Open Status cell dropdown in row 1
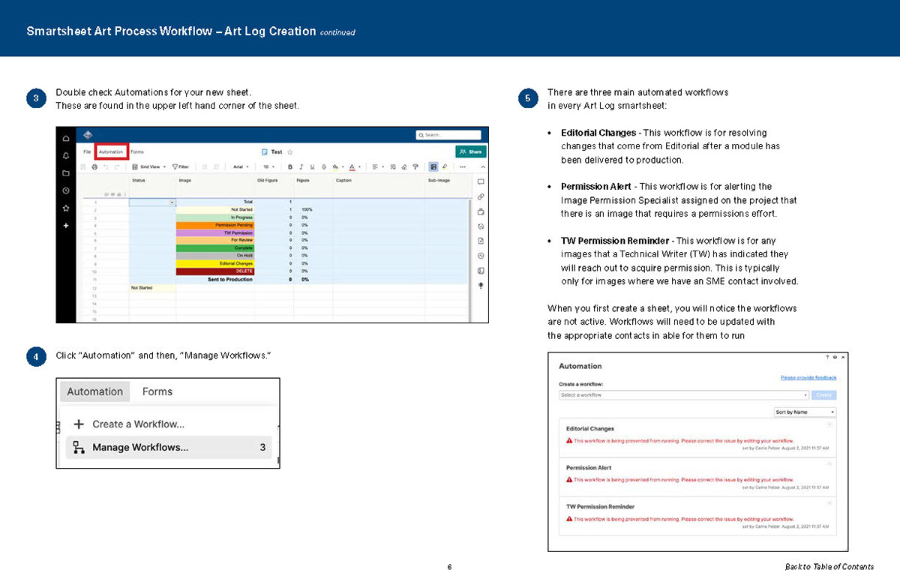 (172, 202)
